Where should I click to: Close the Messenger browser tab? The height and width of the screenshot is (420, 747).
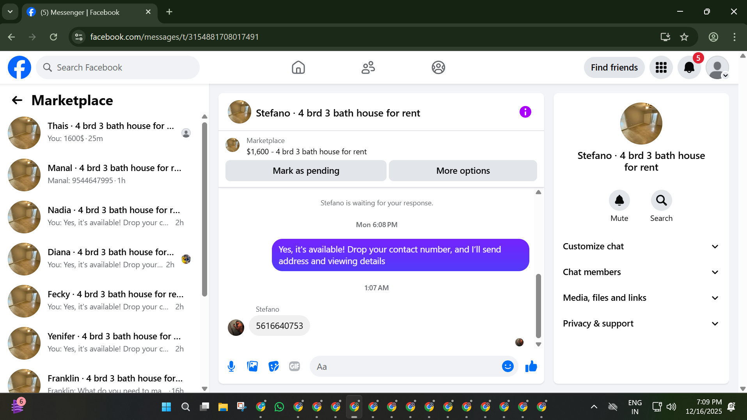(148, 12)
